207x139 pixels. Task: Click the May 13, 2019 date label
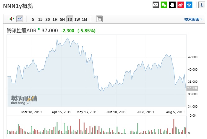87,112
